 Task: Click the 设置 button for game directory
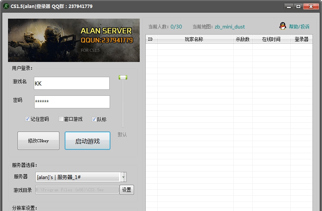point(127,190)
